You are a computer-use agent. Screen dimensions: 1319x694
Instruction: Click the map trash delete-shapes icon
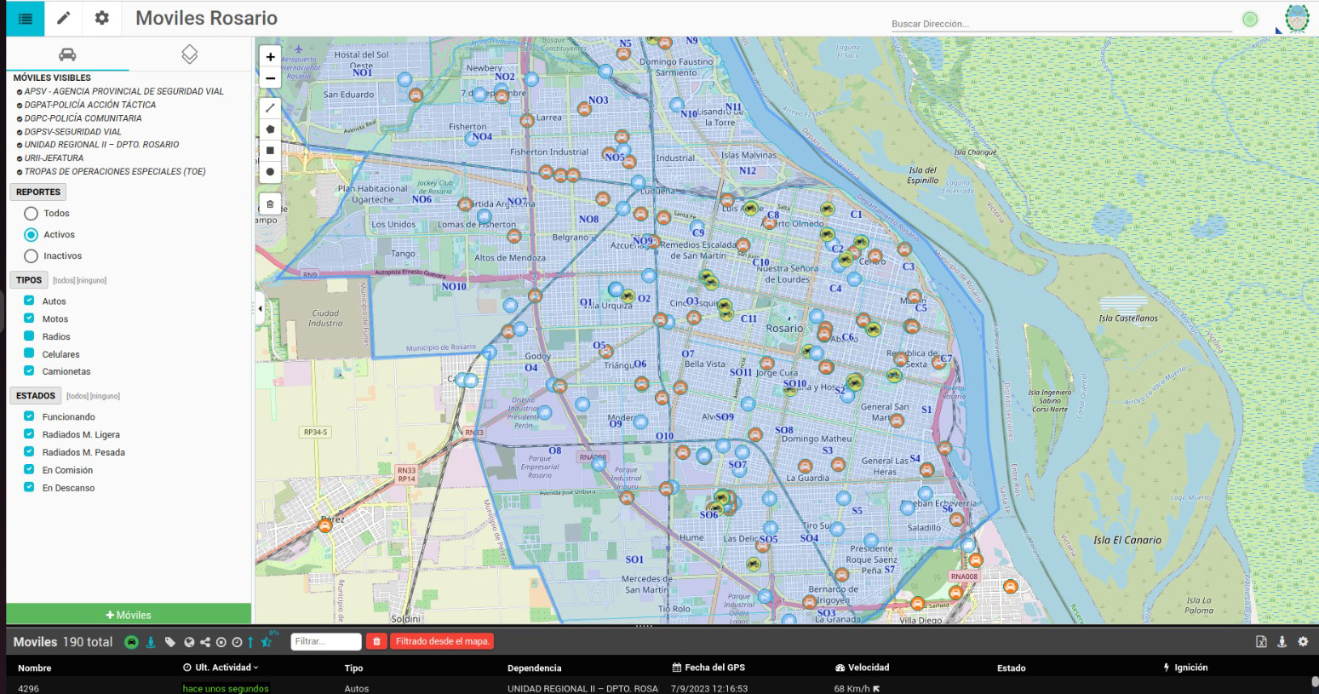[x=270, y=204]
